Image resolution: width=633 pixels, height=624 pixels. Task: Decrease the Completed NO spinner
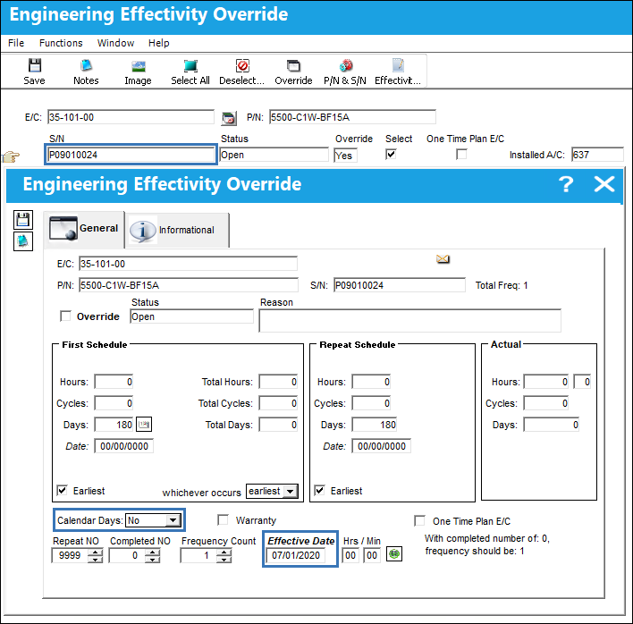[x=152, y=559]
